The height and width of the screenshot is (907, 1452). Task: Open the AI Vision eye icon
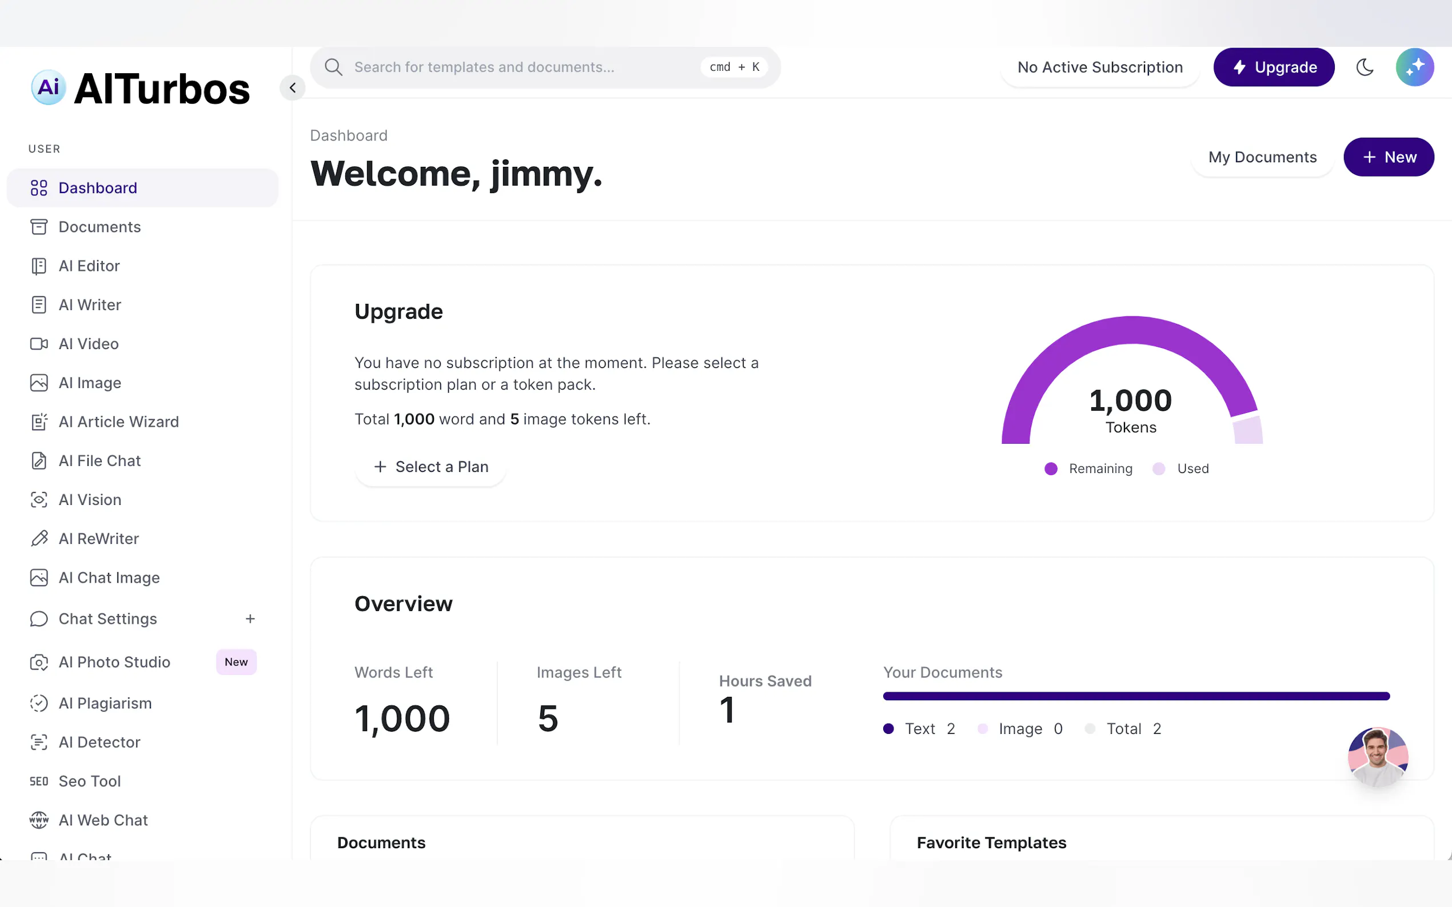tap(39, 500)
